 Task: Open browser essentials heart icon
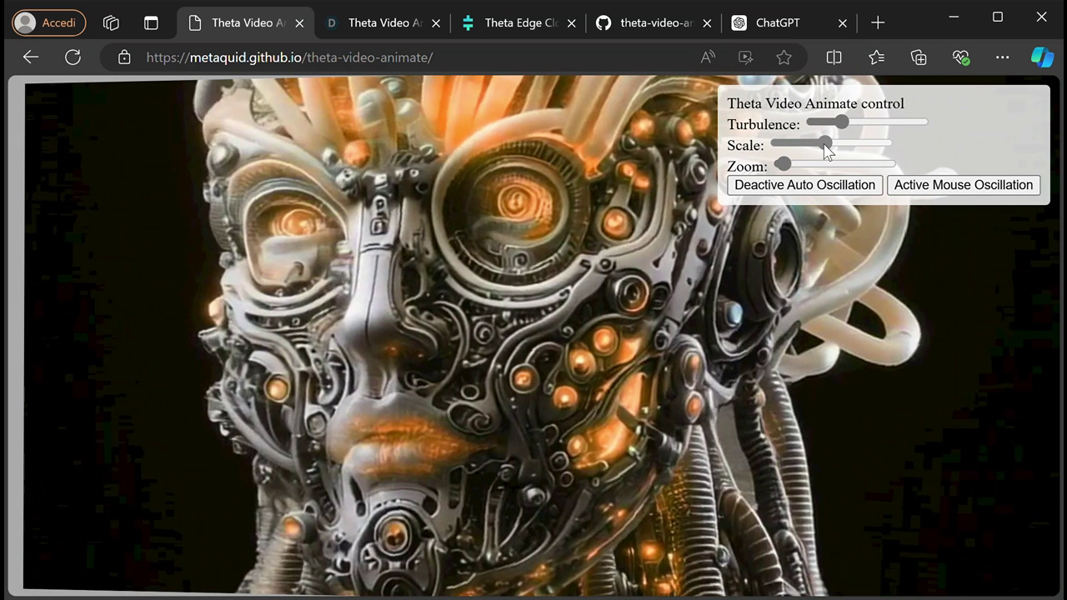(961, 57)
